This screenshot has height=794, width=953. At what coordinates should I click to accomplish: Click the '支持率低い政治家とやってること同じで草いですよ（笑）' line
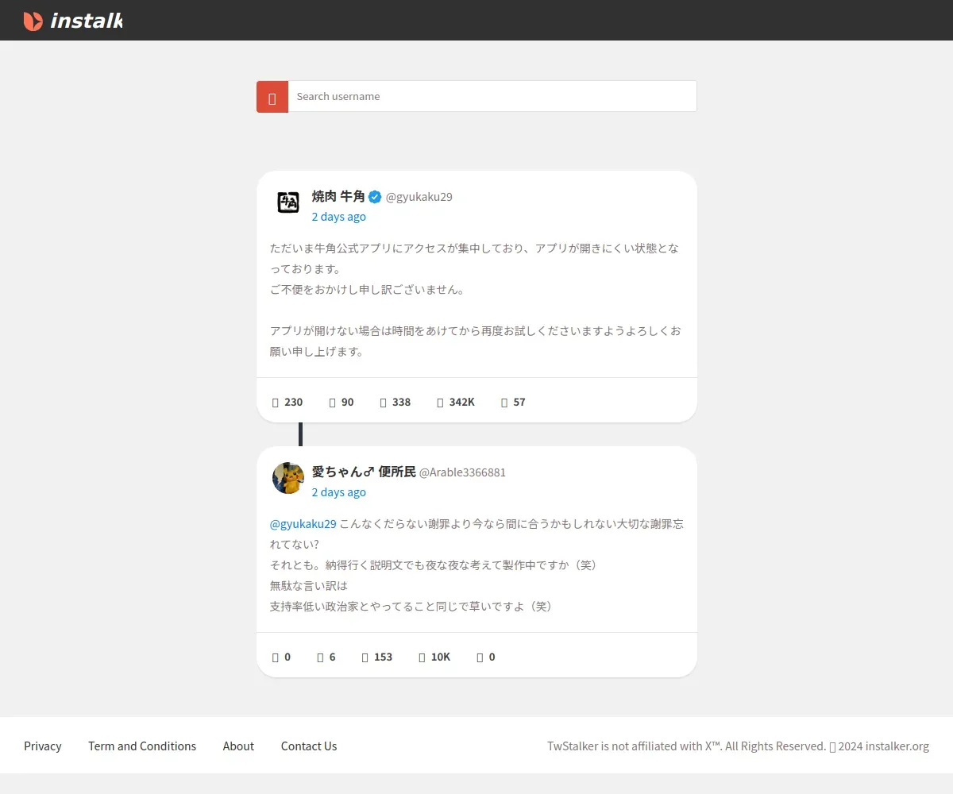tap(411, 607)
